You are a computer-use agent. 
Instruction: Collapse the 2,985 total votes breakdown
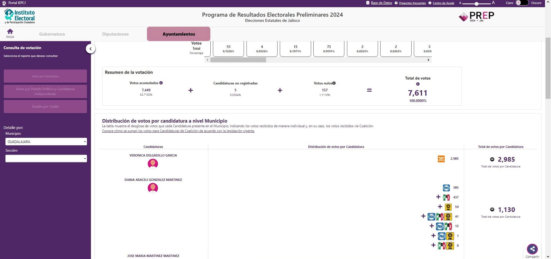tap(492, 159)
